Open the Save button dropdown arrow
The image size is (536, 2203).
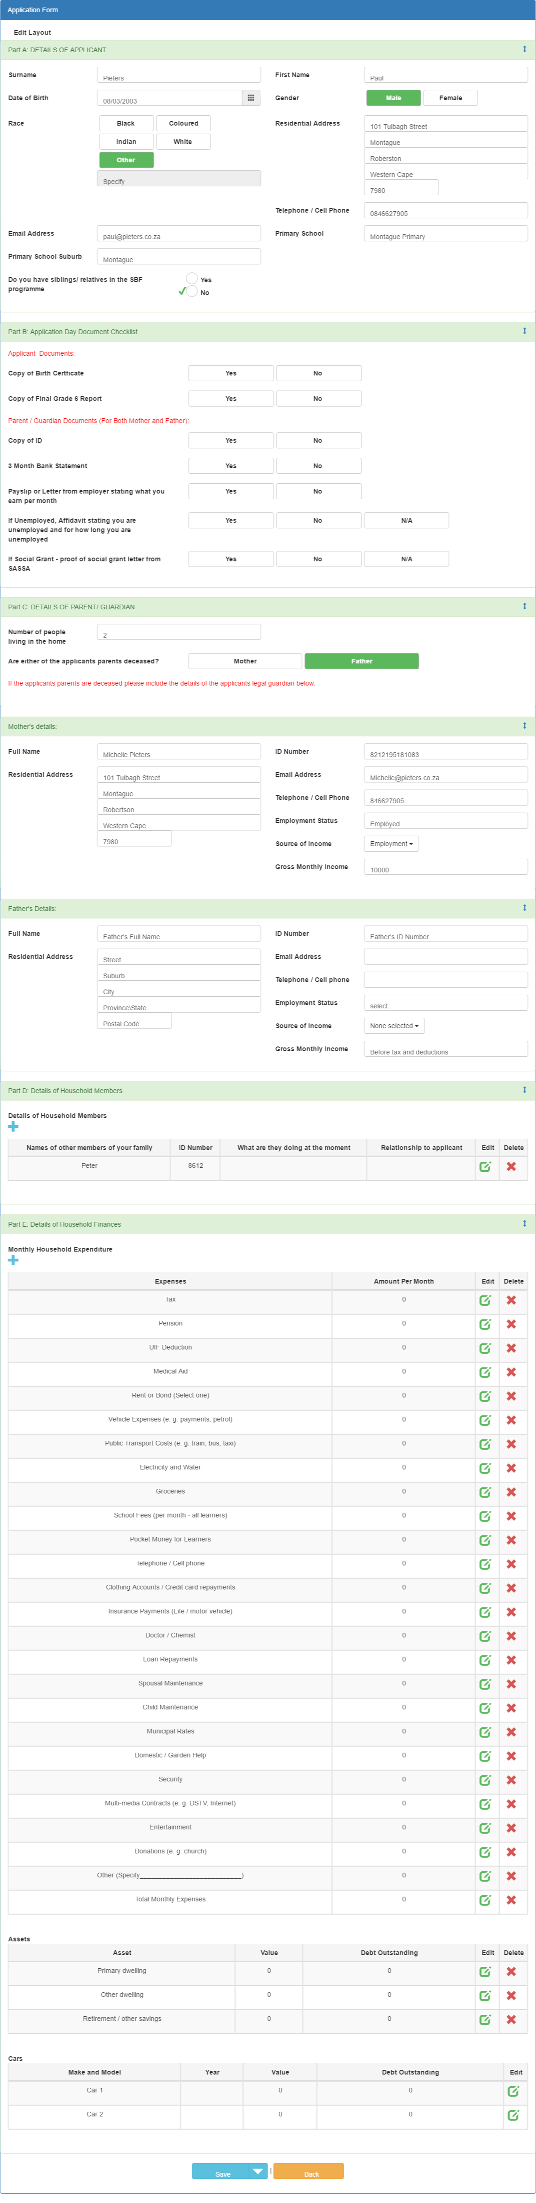(258, 2171)
